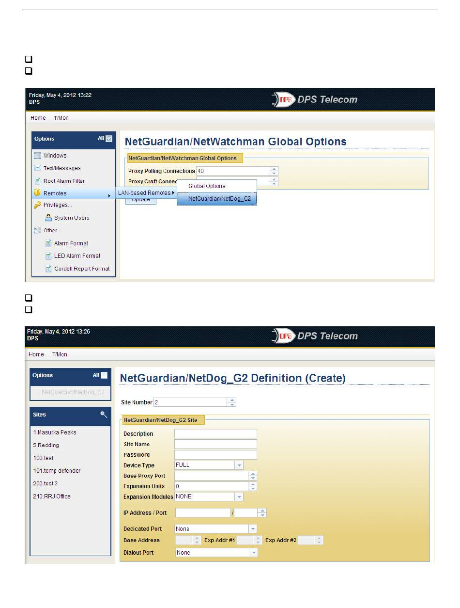460x608 pixels.
Task: Select site 100.test
Action: (44, 458)
